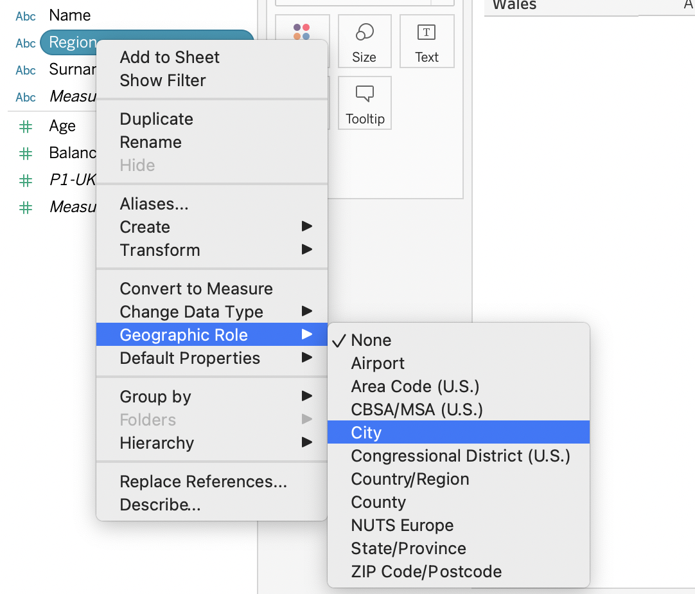Click the Color marks card icon

303,32
